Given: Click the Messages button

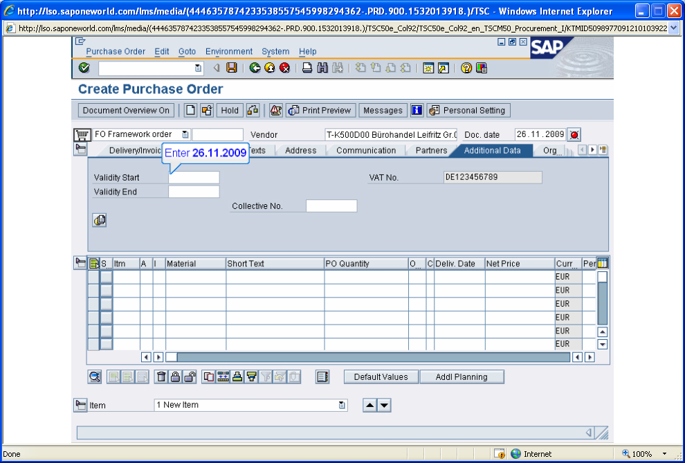Looking at the screenshot, I should point(383,110).
